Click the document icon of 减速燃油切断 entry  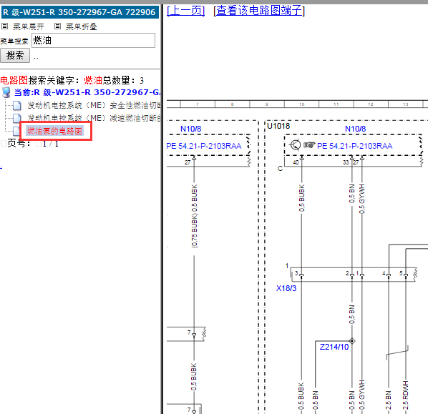[17, 118]
